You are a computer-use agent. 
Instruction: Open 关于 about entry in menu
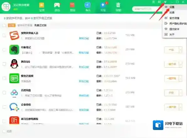click(174, 35)
